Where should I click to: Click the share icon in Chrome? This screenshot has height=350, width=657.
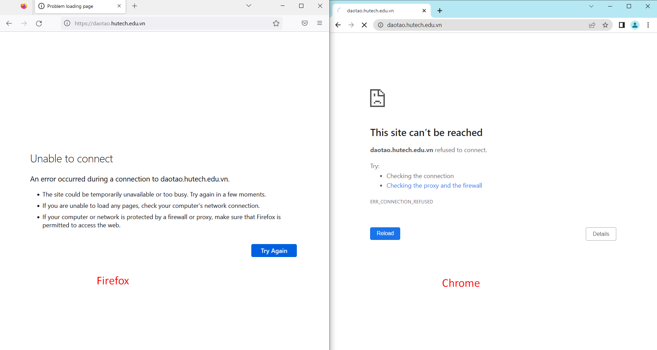coord(592,25)
